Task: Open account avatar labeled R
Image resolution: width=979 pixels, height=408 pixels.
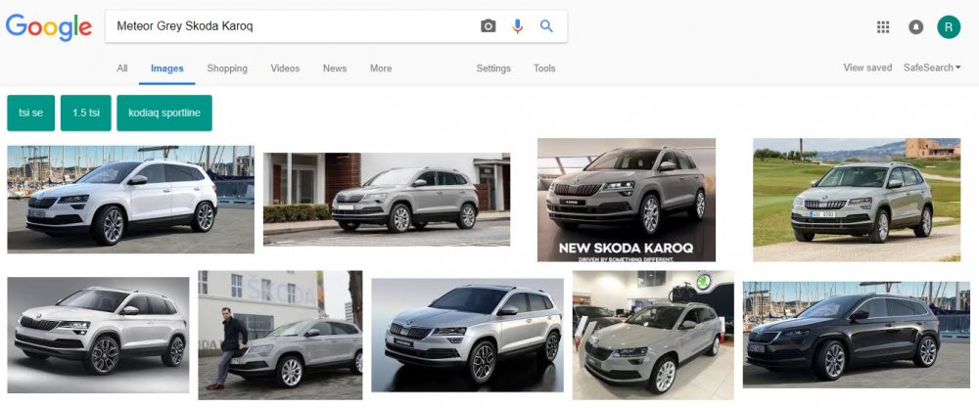Action: pyautogui.click(x=949, y=26)
